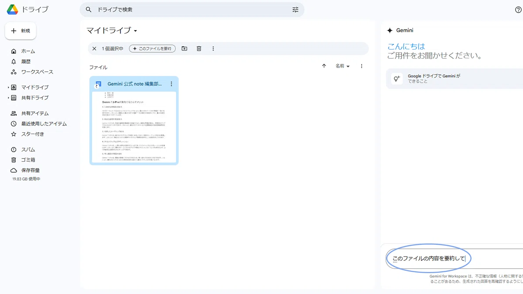This screenshot has height=294, width=523.
Task: Click the Google Drive logo
Action: [12, 10]
